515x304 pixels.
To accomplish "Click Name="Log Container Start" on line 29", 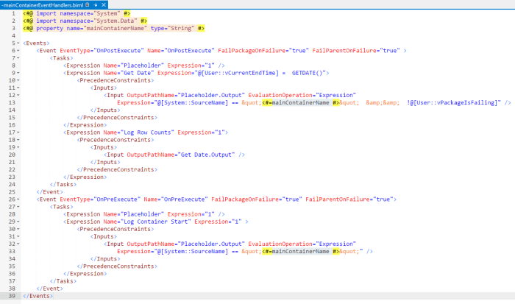I will pos(147,222).
